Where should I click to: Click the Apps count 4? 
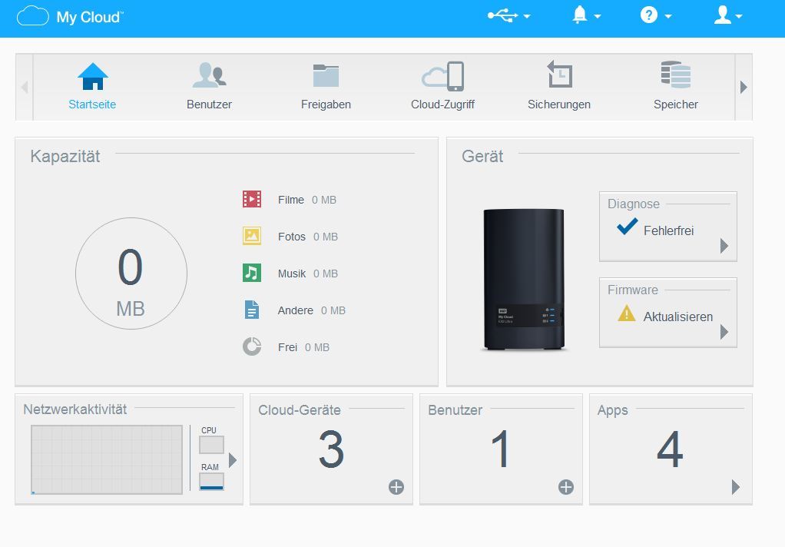click(x=671, y=449)
